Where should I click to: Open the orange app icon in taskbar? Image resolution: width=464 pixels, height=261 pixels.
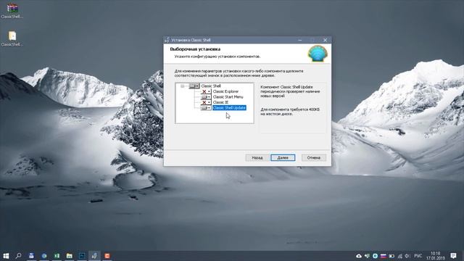[x=107, y=256]
